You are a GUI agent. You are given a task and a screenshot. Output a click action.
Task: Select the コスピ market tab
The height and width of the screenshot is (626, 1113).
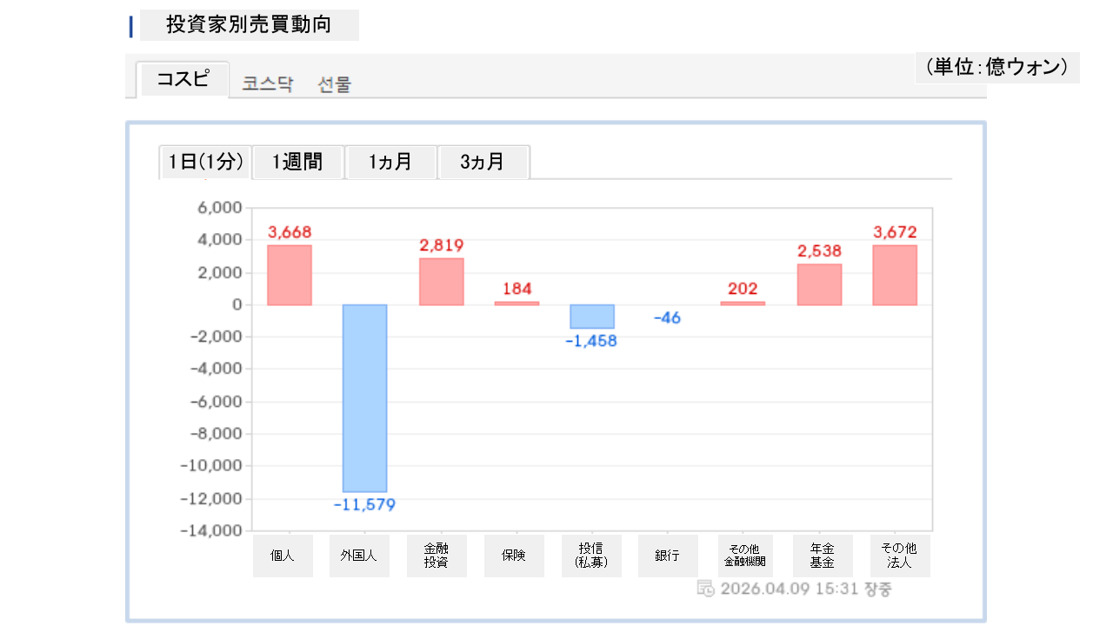(x=183, y=79)
